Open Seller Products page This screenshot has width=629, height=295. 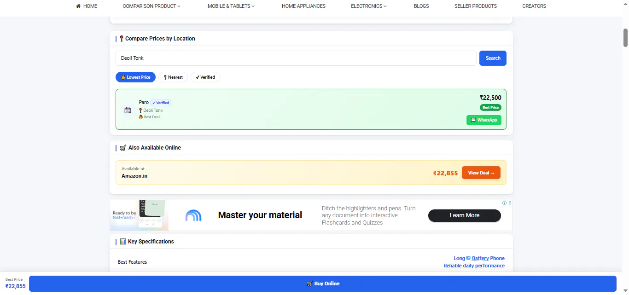476,6
